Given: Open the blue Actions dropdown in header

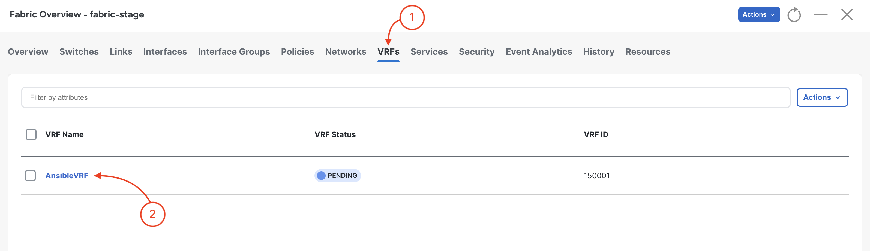Looking at the screenshot, I should 759,14.
